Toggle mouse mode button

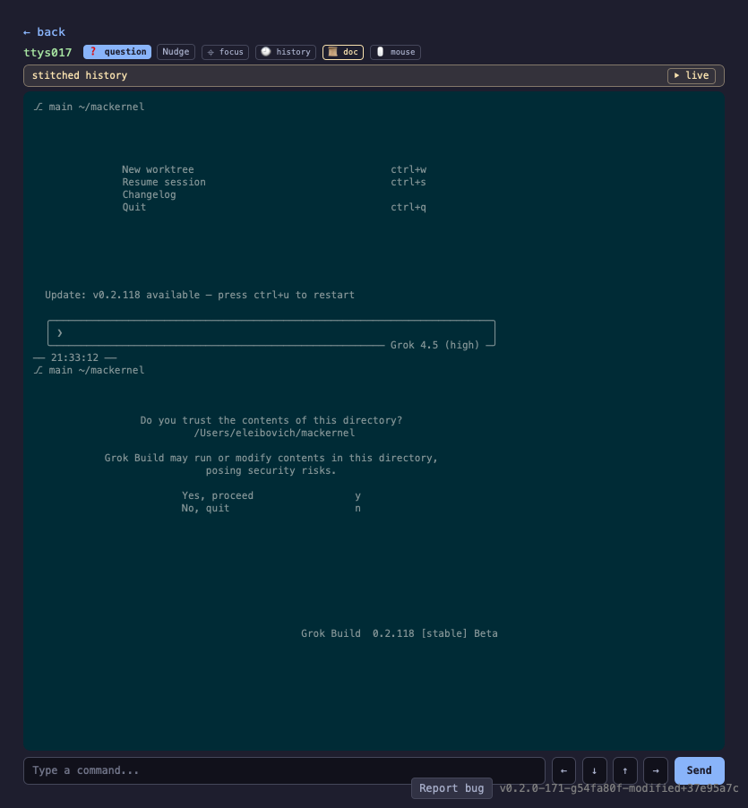396,52
